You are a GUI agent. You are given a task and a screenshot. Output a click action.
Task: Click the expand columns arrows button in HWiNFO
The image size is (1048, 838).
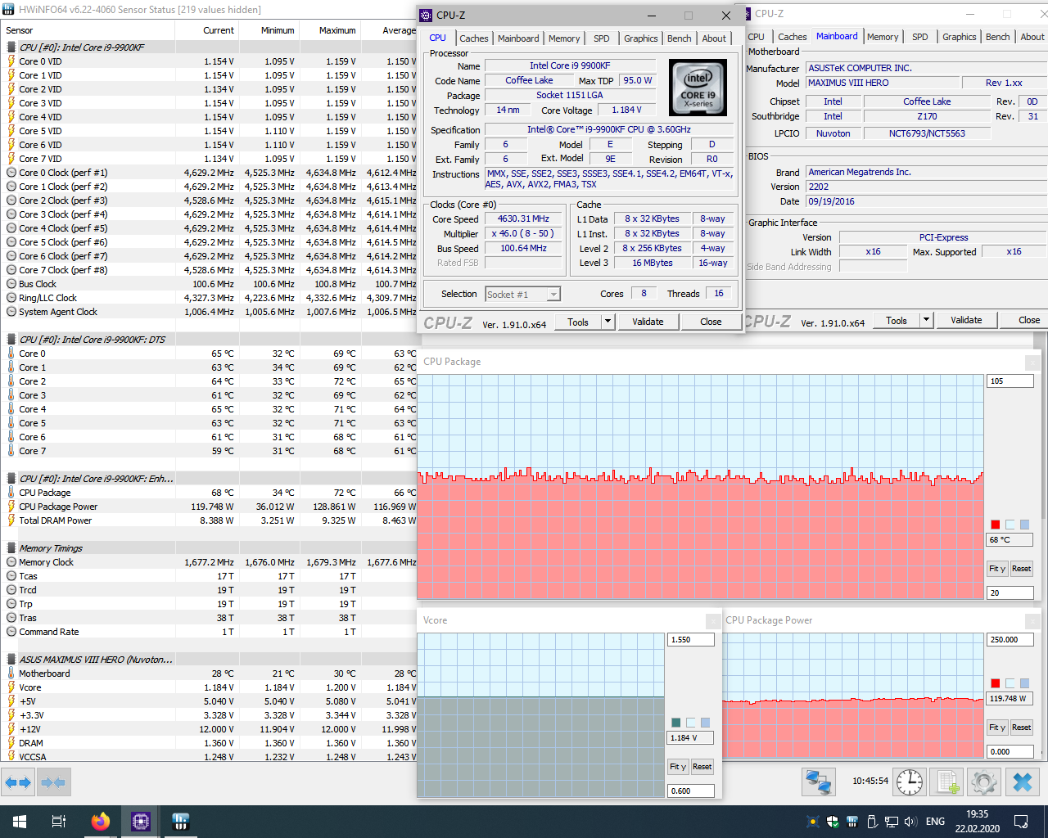coord(18,782)
